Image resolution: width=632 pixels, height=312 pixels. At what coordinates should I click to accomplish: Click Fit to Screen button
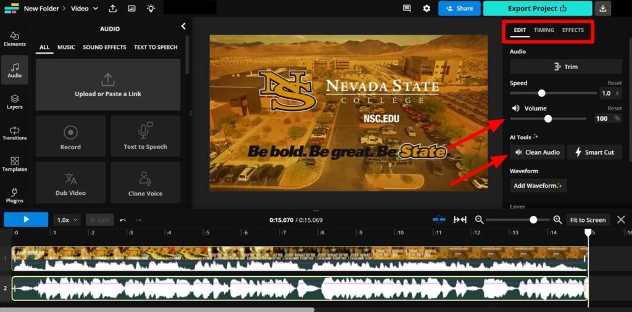(x=588, y=220)
